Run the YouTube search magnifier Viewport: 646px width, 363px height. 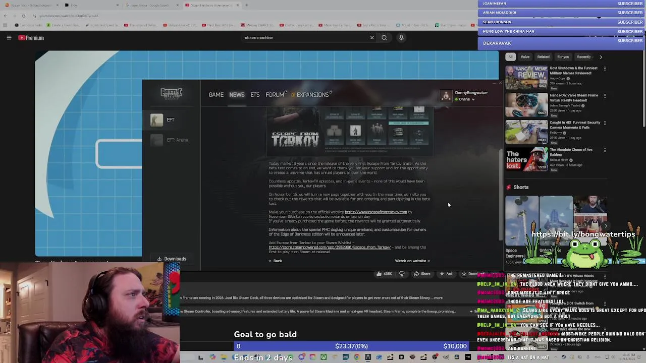384,38
